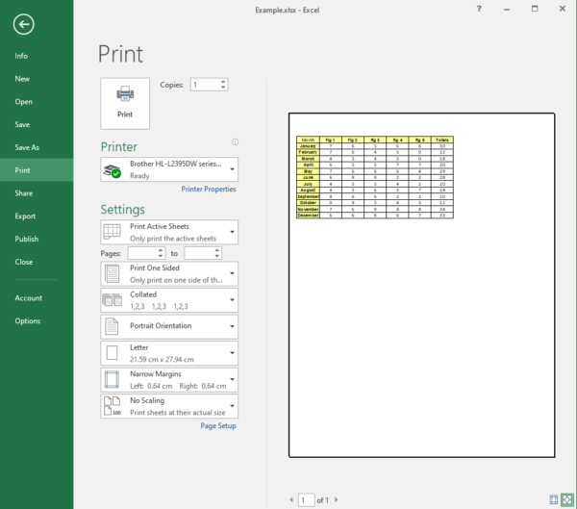Open Account in the sidebar

pyautogui.click(x=28, y=298)
